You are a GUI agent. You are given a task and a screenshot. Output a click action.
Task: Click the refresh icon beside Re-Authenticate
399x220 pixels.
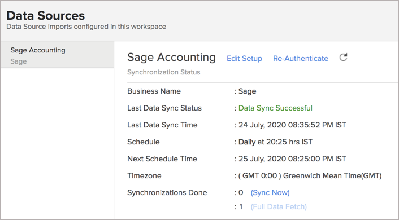pyautogui.click(x=343, y=58)
